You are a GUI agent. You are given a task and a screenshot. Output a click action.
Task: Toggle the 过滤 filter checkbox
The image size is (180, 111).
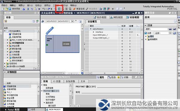(146, 33)
